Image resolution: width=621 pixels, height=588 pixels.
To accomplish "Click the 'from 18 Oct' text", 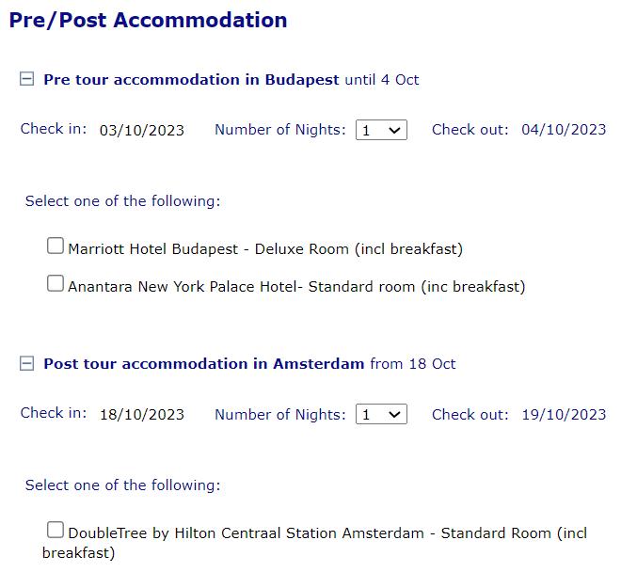I will [413, 364].
